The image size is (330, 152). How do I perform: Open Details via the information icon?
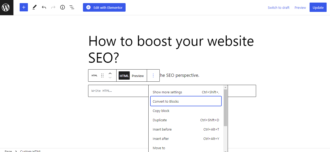click(62, 7)
